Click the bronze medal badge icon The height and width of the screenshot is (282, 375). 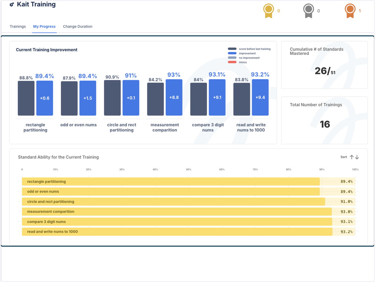[350, 11]
